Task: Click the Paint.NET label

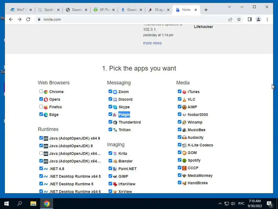Action: coord(128,169)
